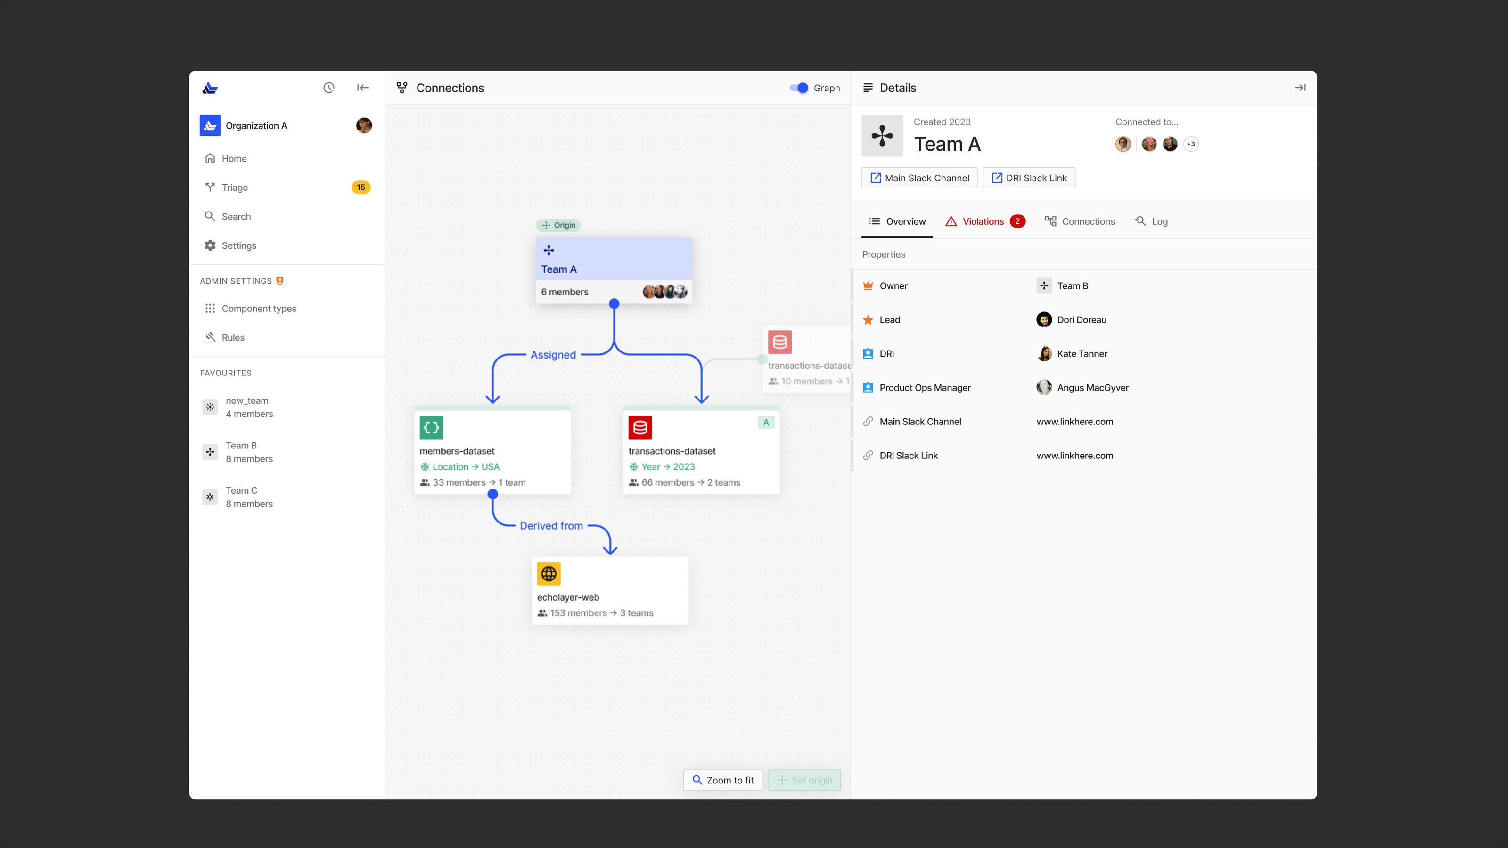Expand the +3 connected members badge
This screenshot has height=848, width=1508.
point(1191,144)
